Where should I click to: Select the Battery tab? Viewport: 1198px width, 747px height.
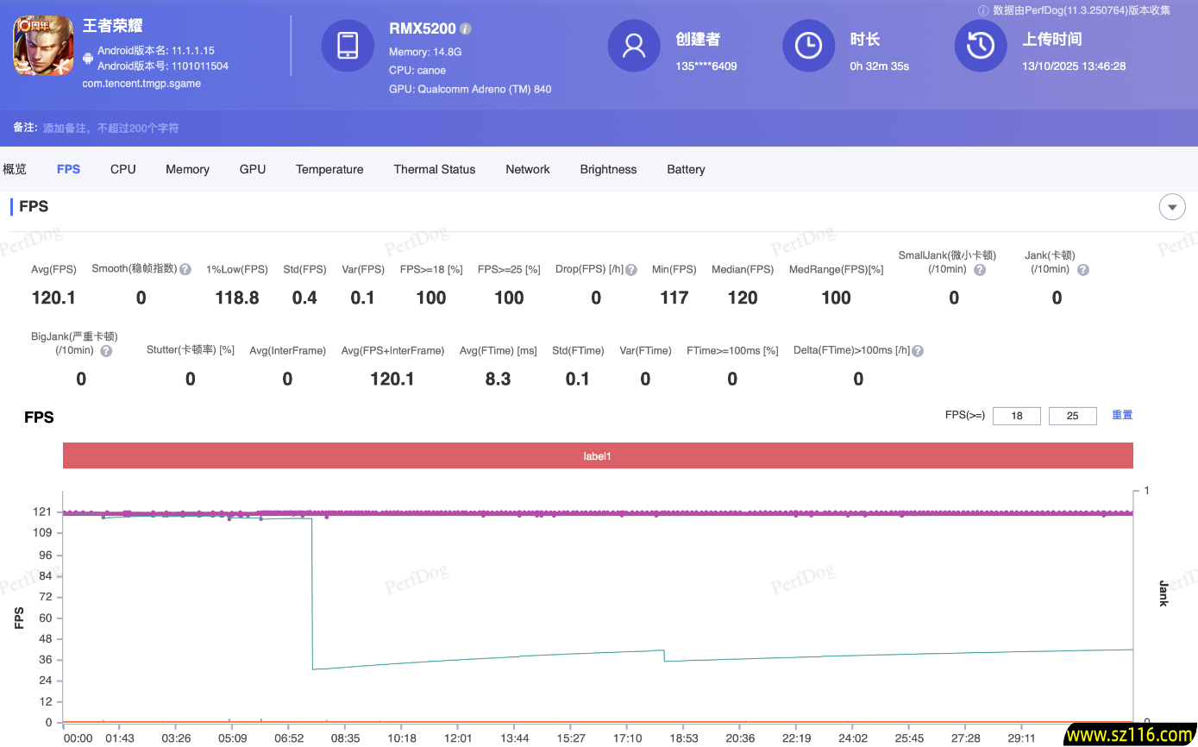point(686,169)
